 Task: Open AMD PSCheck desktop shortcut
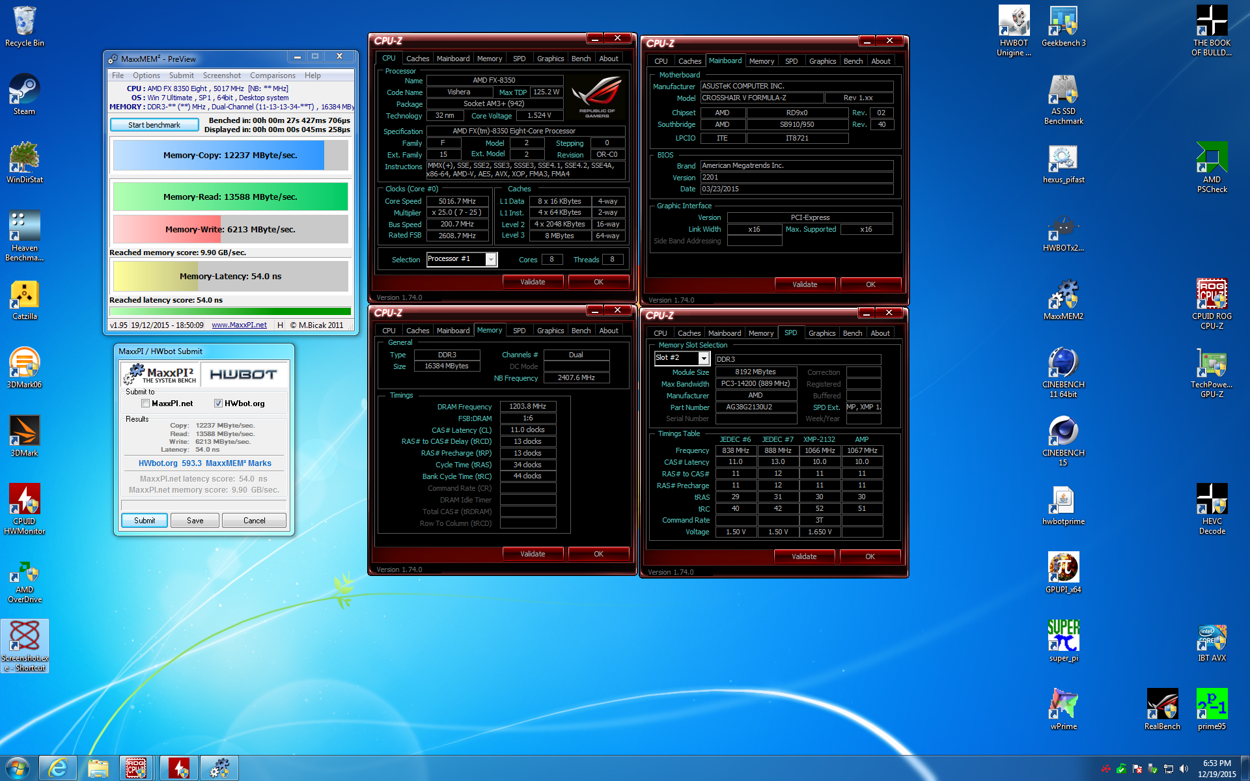(x=1212, y=167)
